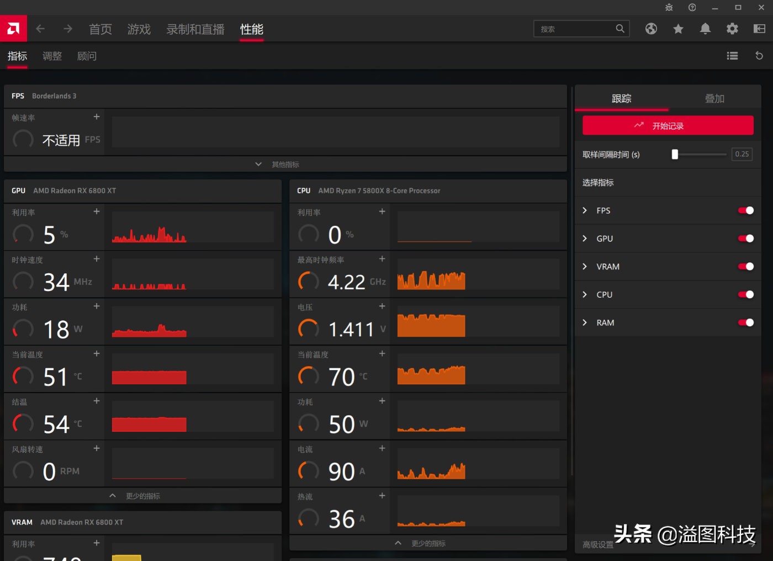Click the plus beside 结温
The height and width of the screenshot is (561, 773).
97,401
